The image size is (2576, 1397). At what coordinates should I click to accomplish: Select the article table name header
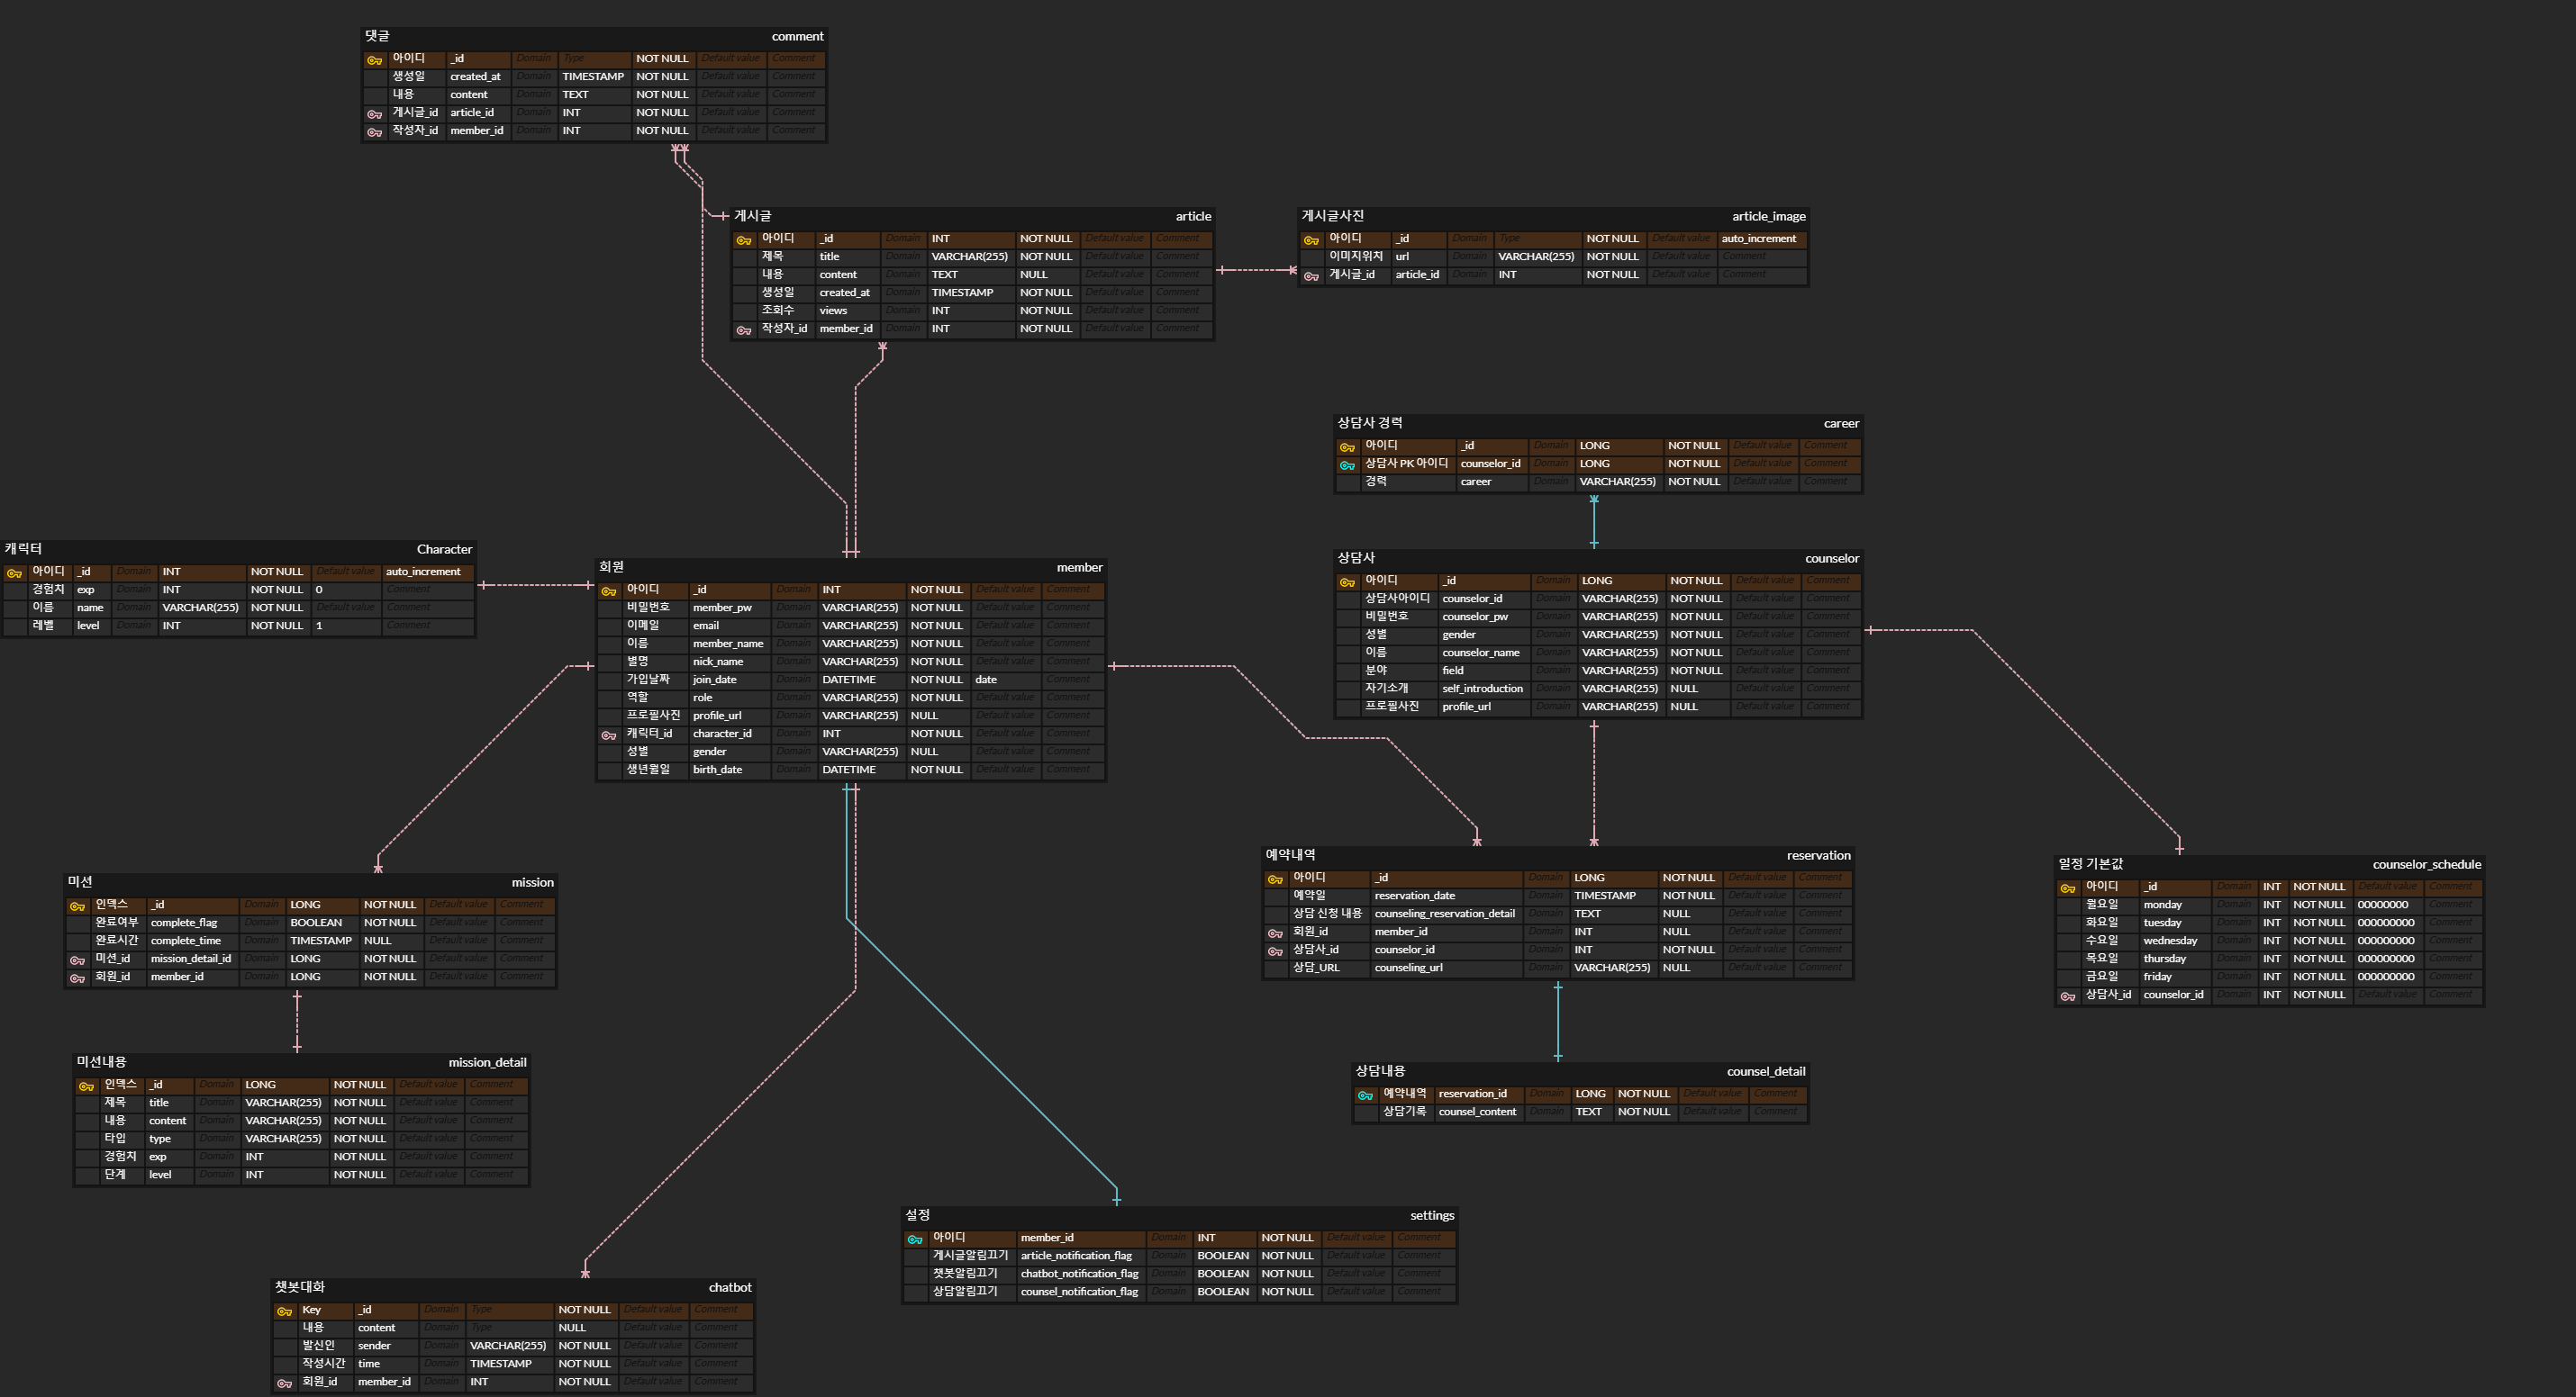1193,216
